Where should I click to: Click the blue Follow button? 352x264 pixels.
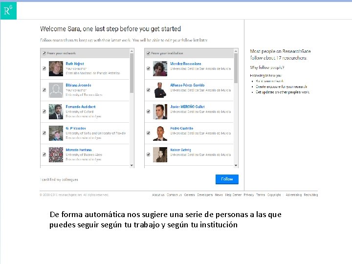pos(227,179)
